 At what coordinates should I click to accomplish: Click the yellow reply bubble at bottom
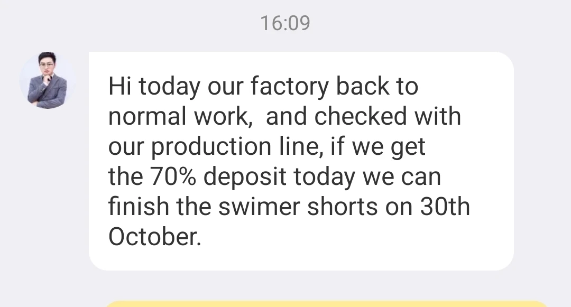point(328,304)
